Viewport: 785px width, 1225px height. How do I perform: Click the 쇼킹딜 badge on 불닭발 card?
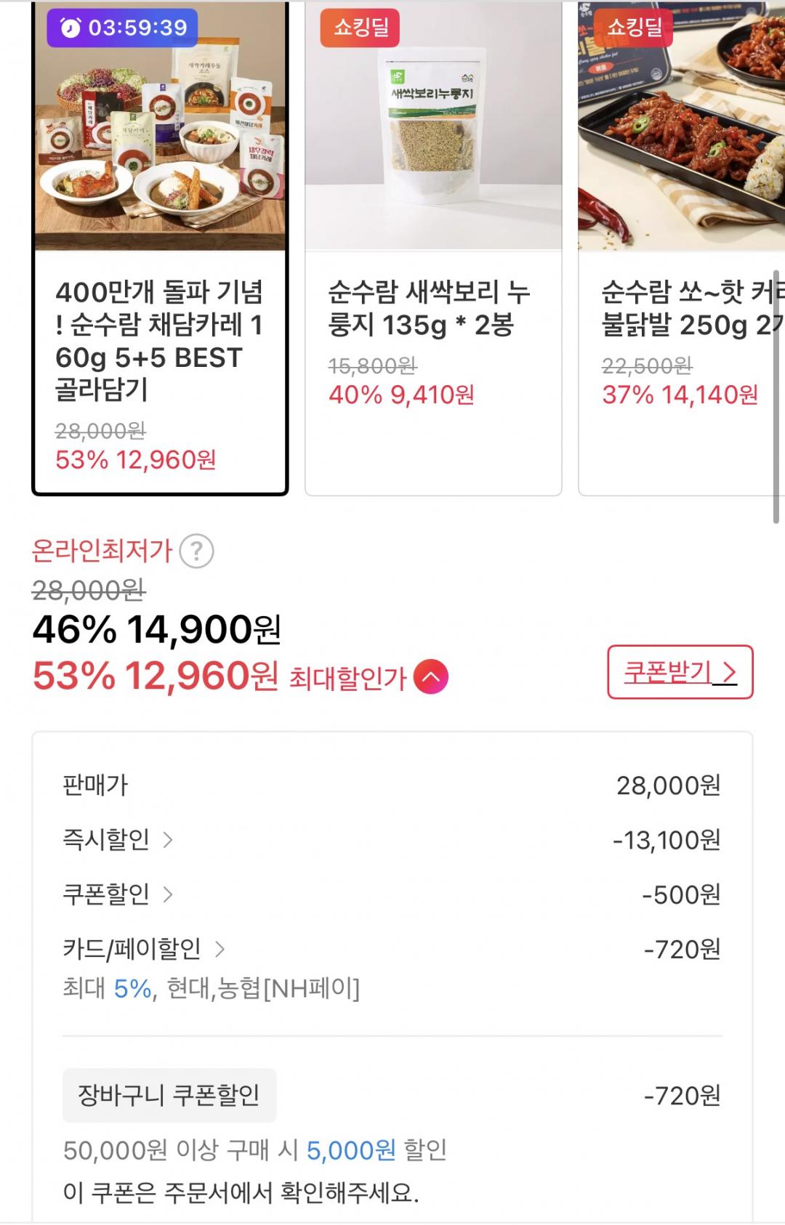coord(634,28)
